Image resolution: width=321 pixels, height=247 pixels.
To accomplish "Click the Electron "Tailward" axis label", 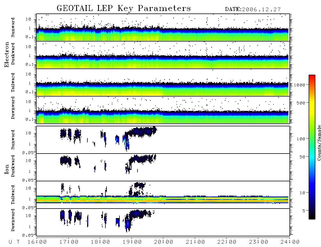I will 13,83.
